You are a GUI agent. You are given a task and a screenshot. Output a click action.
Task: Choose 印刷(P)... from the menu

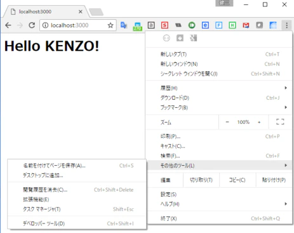(219, 136)
